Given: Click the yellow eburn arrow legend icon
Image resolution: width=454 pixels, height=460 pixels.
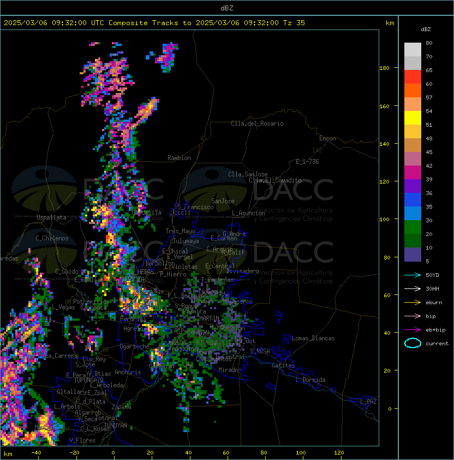Looking at the screenshot, I should pyautogui.click(x=413, y=303).
